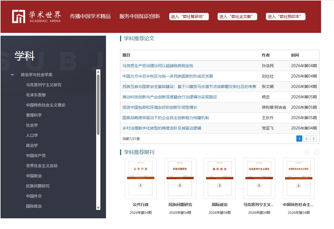Select 人口学 subject
This screenshot has width=334, height=229.
click(x=32, y=135)
